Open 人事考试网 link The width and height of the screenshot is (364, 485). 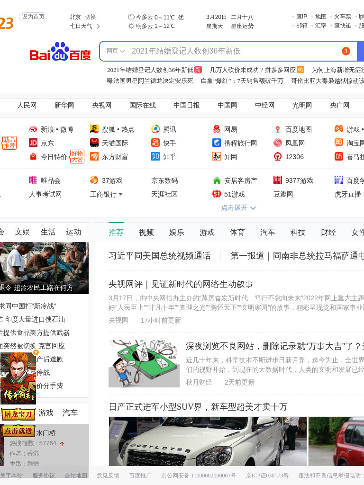pyautogui.click(x=45, y=194)
